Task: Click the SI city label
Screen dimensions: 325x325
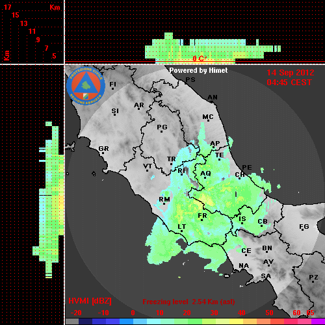Action: [x=115, y=111]
